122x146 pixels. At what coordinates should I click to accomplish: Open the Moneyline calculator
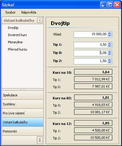tap(15, 42)
